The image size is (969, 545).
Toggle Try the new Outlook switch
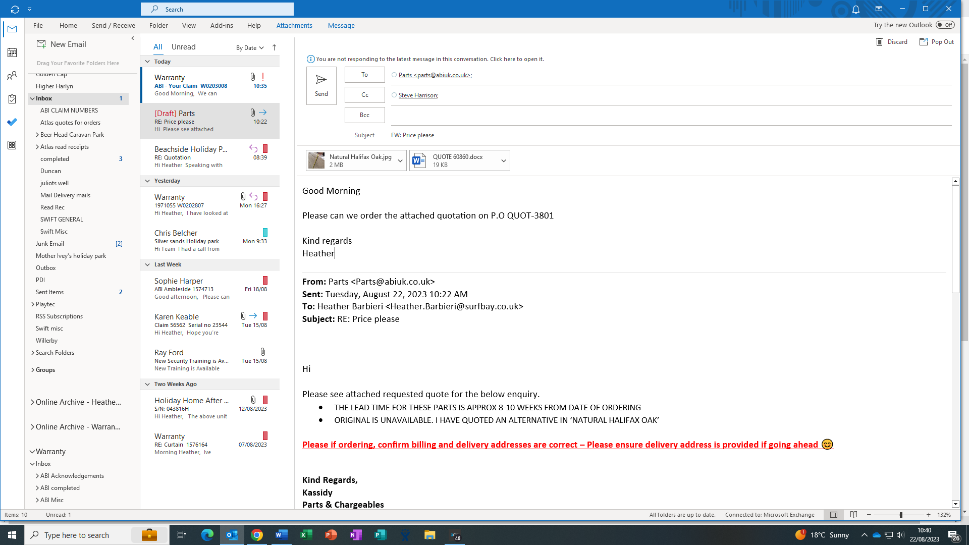tap(945, 25)
